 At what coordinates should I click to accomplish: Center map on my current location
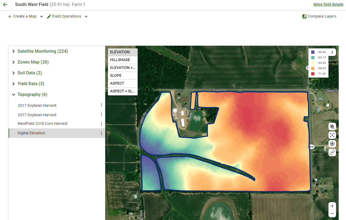point(332,144)
